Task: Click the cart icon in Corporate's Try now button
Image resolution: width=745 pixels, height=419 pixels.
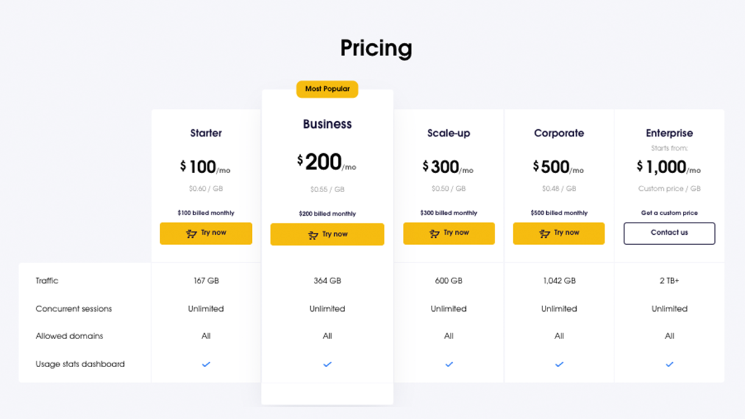Action: (544, 234)
